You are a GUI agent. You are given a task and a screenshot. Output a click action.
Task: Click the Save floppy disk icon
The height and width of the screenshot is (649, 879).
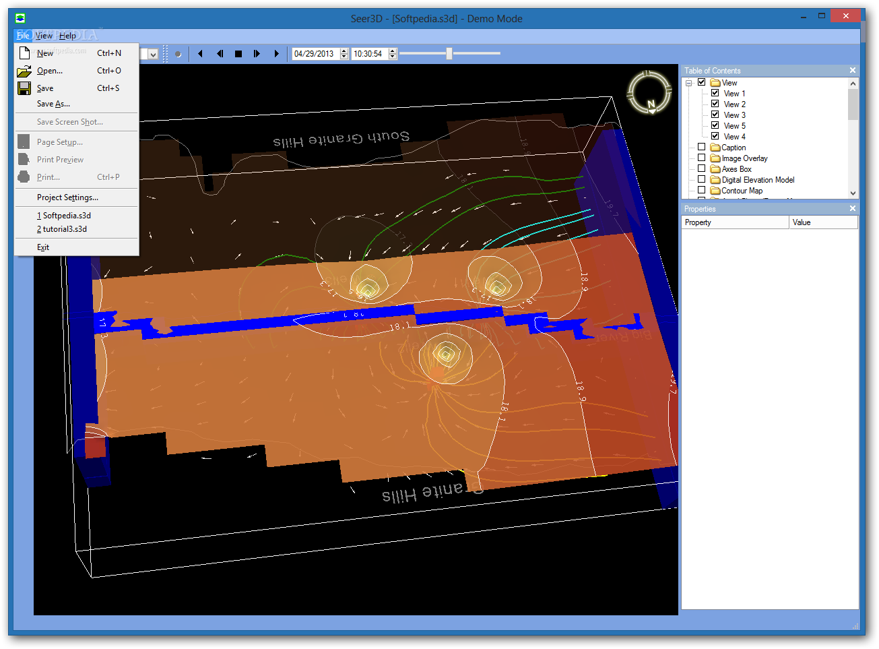coord(24,88)
